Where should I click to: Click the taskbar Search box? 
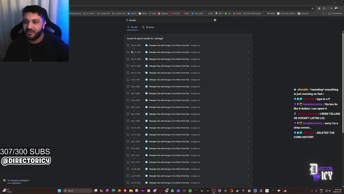(78, 191)
